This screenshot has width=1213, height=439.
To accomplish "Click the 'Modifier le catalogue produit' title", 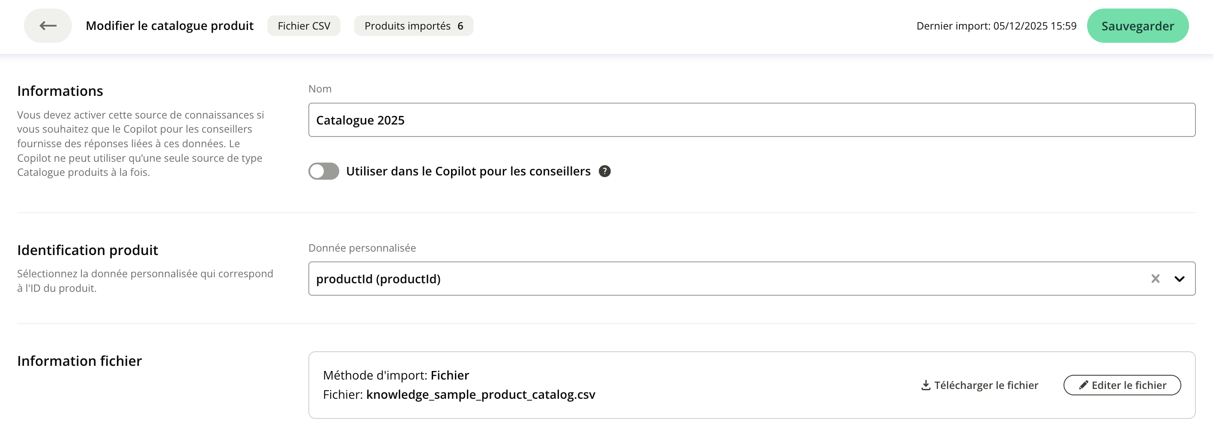I will 170,26.
